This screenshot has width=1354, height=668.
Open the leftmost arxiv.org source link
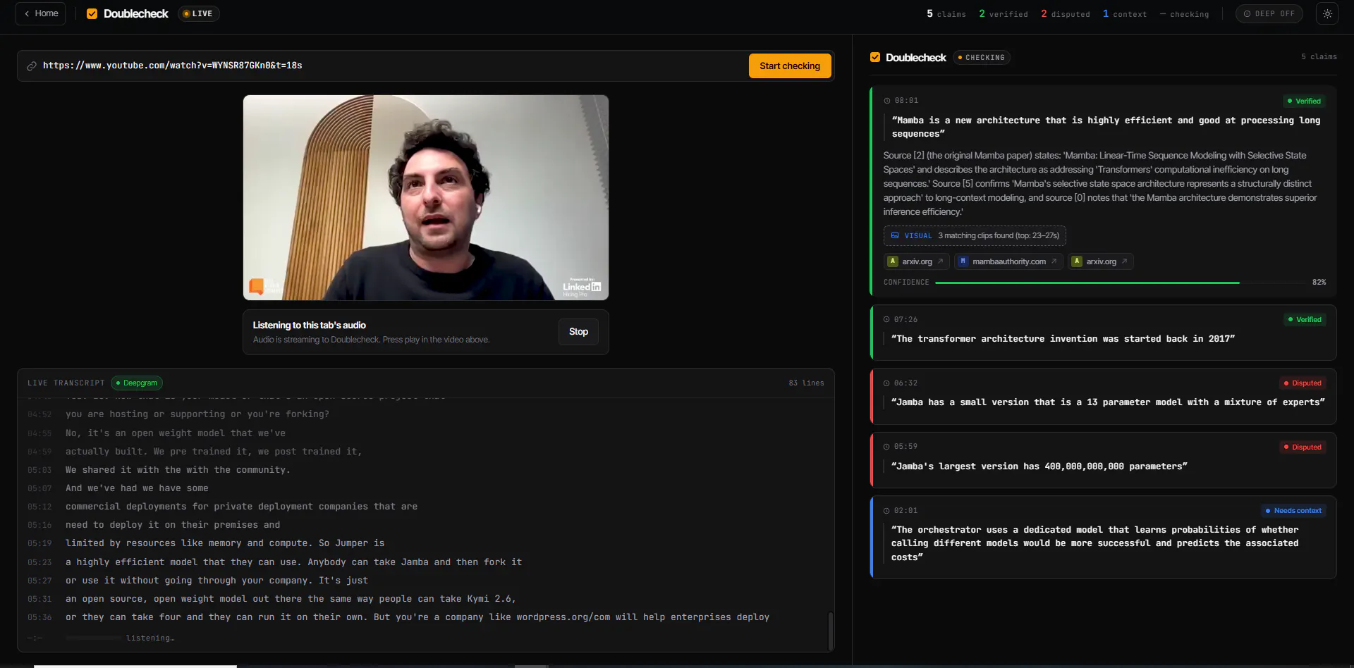click(917, 261)
